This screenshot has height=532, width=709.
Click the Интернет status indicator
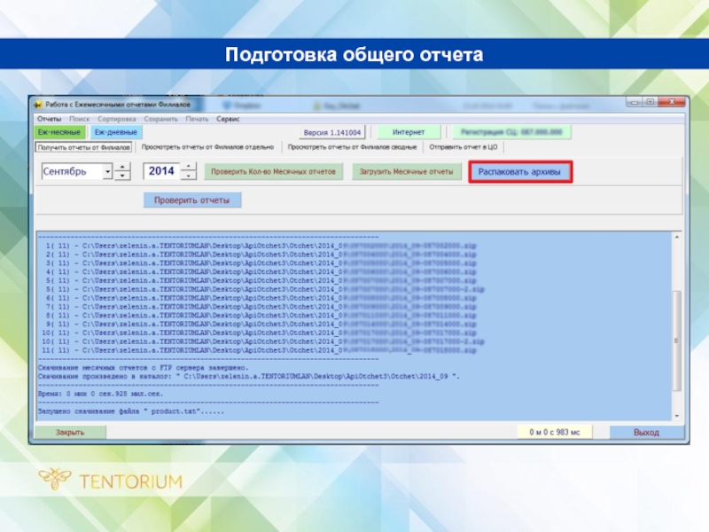pyautogui.click(x=408, y=132)
